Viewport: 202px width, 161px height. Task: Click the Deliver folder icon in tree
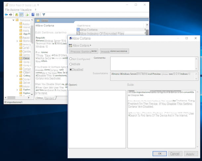click(21, 82)
